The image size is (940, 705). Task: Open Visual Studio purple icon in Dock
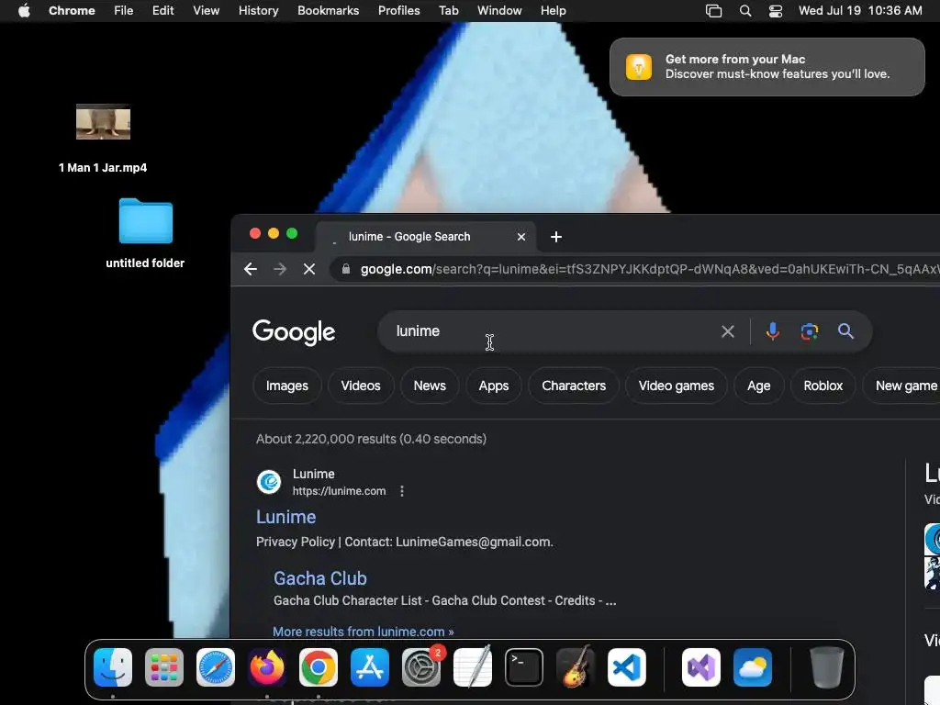click(x=701, y=667)
